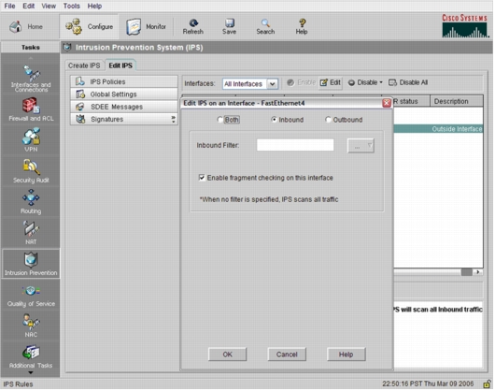Viewport: 495px width, 391px height.
Task: Refresh the router configuration
Action: [x=193, y=27]
